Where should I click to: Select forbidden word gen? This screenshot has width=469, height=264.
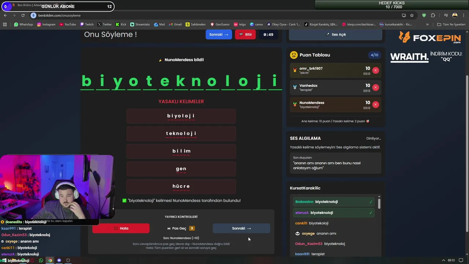(x=181, y=169)
